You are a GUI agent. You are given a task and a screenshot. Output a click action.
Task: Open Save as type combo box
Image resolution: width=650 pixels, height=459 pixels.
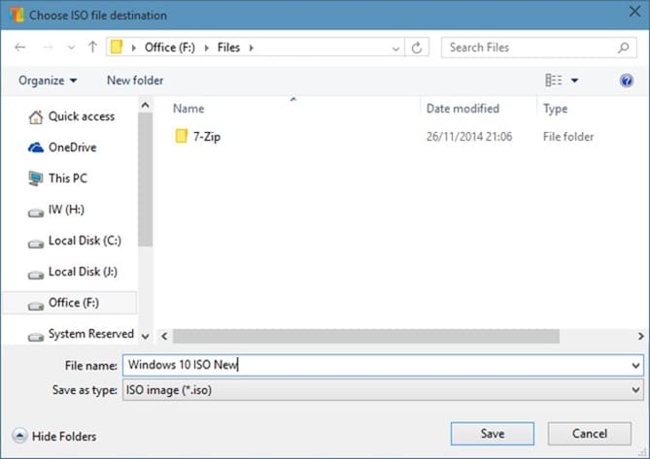click(383, 390)
